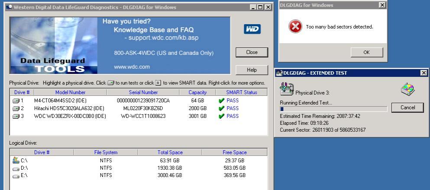Click the 3000.46 GB total space value
Image resolution: width=430 pixels, height=190 pixels.
tap(170, 175)
